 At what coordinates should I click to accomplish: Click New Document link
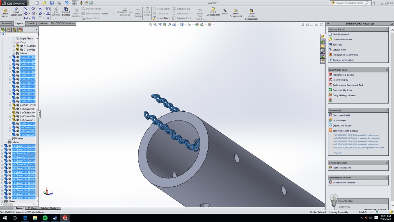pos(341,34)
